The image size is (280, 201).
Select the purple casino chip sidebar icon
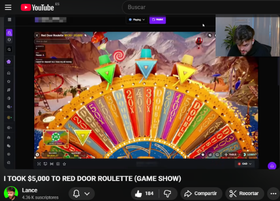tap(9, 33)
